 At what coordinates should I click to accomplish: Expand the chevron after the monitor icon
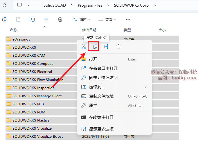click(x=28, y=5)
